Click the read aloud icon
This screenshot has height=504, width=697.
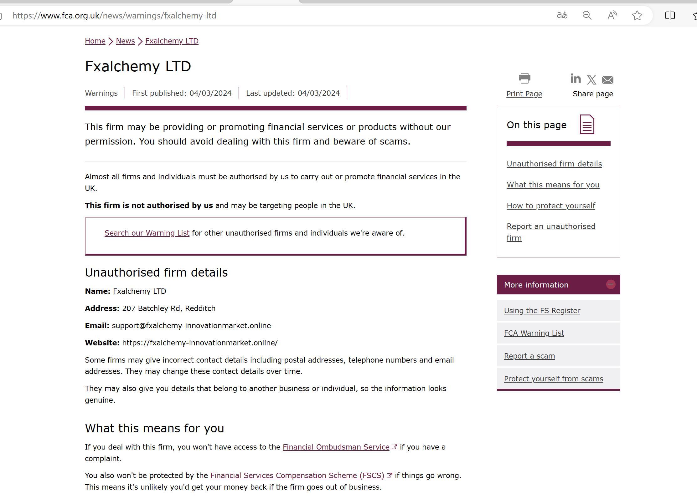(x=612, y=15)
